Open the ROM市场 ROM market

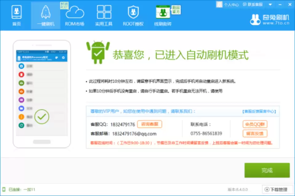point(74,15)
